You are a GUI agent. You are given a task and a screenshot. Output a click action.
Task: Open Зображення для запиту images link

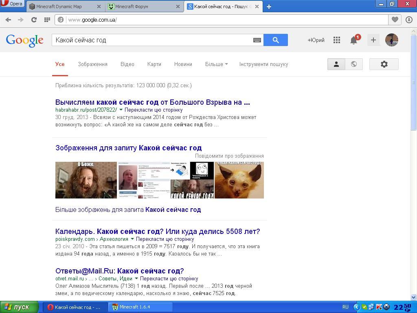(x=128, y=148)
